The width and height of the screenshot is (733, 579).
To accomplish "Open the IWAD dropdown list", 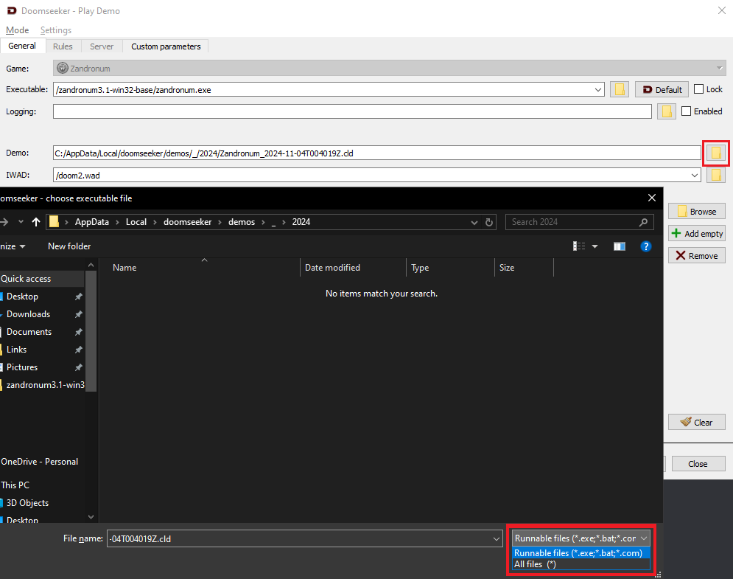I will point(695,176).
